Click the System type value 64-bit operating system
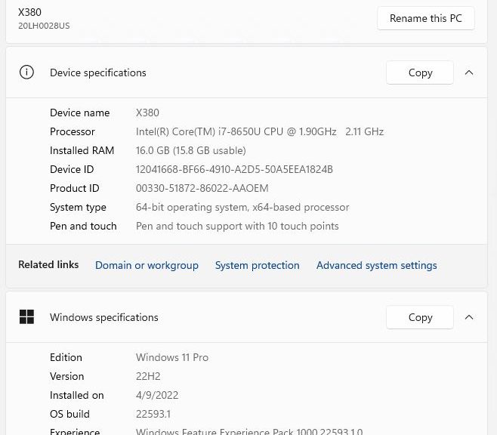 pyautogui.click(x=191, y=207)
